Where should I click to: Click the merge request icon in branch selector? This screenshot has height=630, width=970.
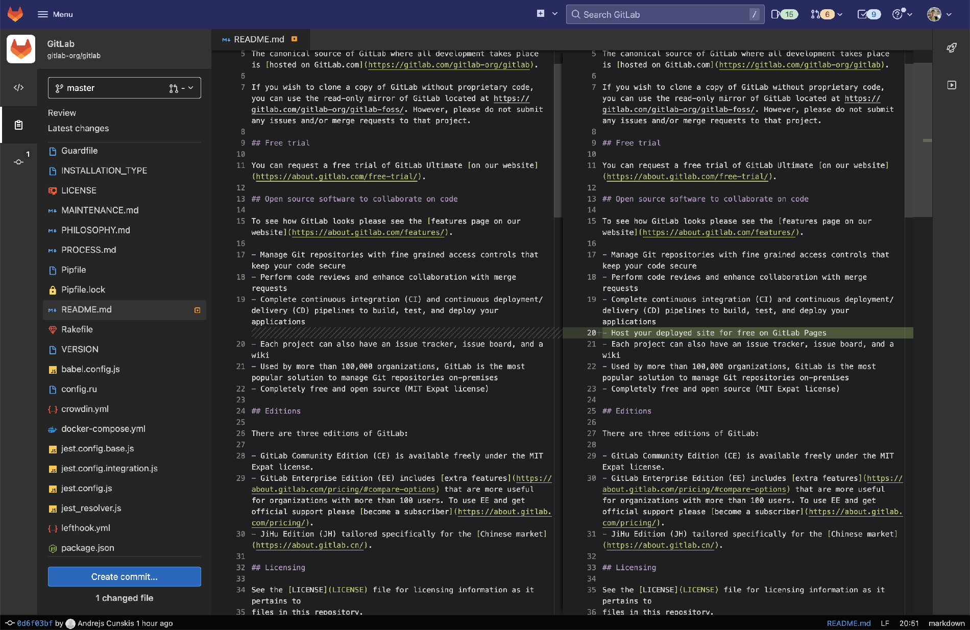[x=174, y=88]
